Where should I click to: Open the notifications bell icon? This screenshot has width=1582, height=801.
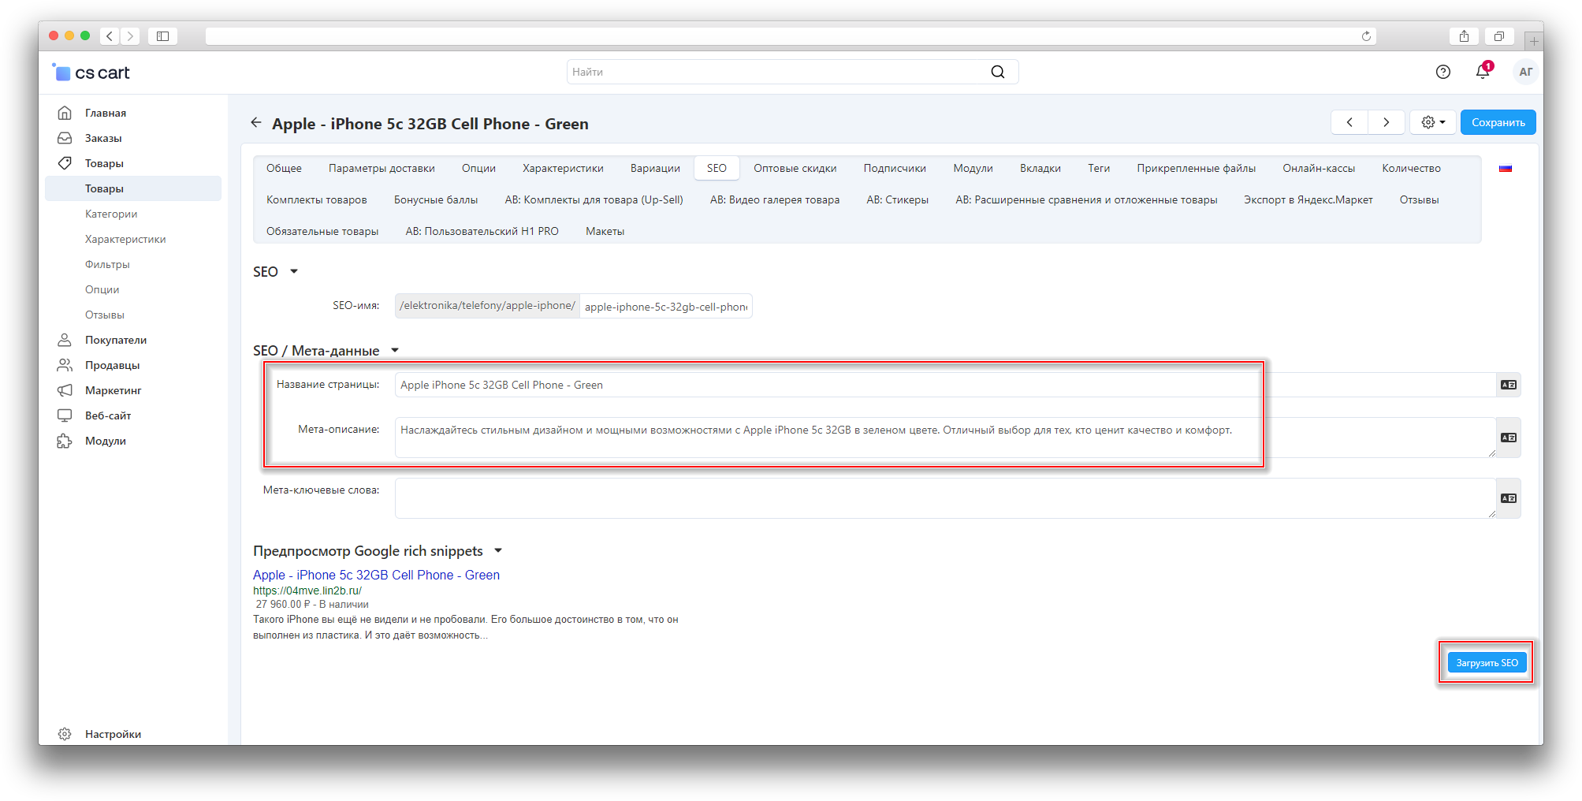pos(1482,72)
